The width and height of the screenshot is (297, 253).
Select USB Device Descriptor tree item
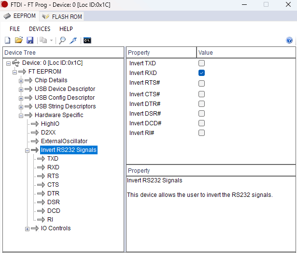(x=65, y=89)
